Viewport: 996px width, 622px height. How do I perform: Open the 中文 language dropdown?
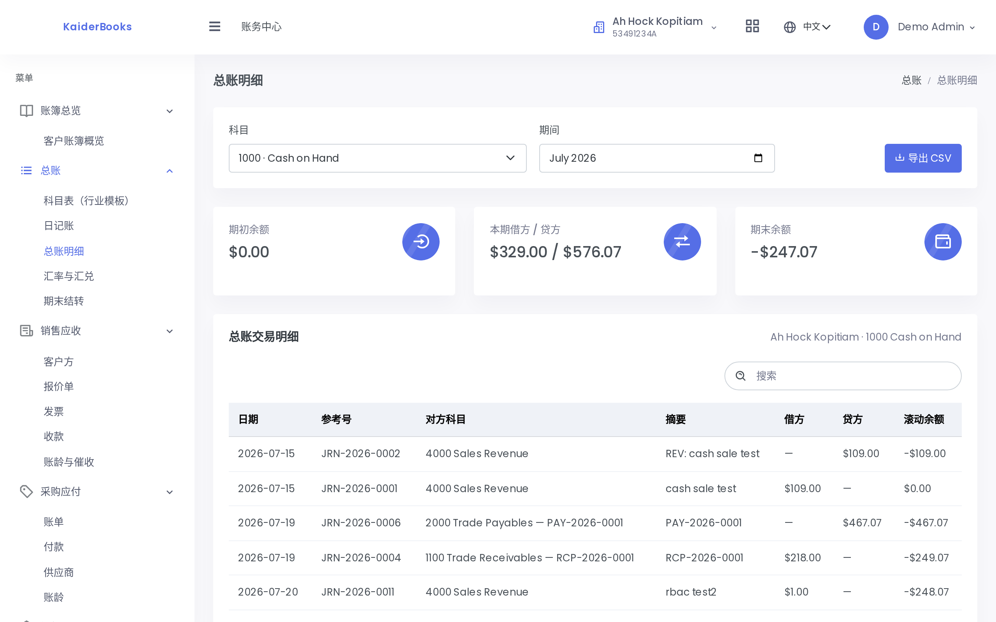coord(817,27)
